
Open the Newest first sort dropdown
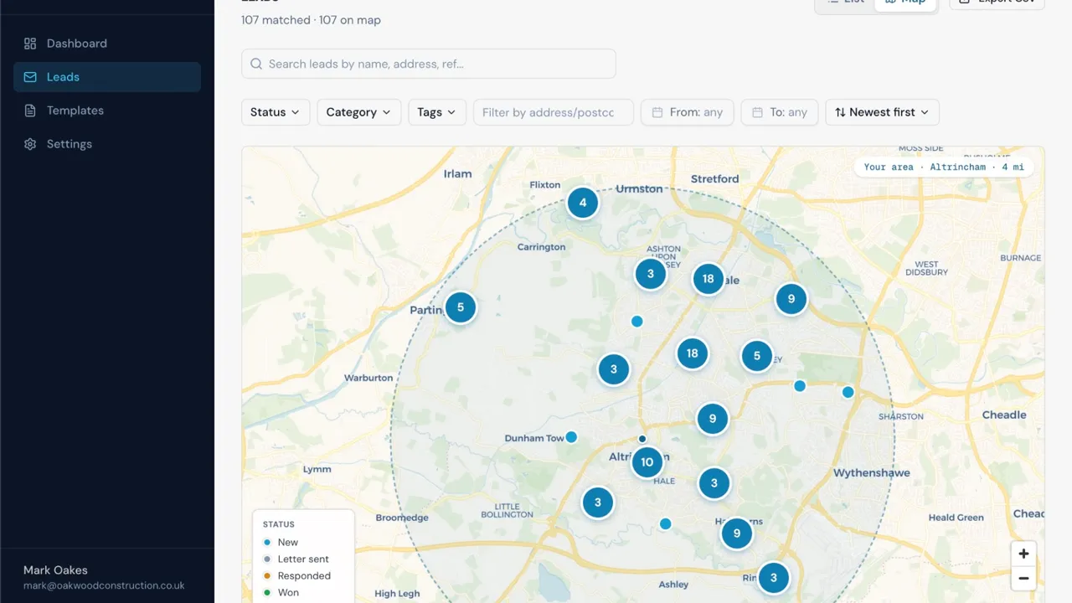882,112
